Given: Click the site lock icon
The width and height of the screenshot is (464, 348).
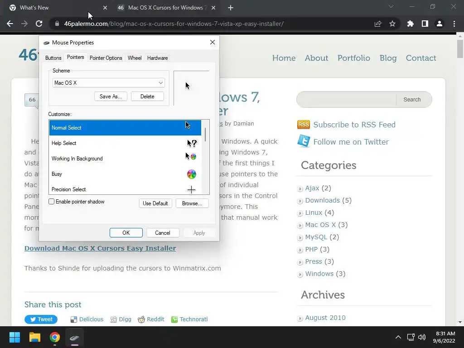Looking at the screenshot, I should tap(57, 24).
